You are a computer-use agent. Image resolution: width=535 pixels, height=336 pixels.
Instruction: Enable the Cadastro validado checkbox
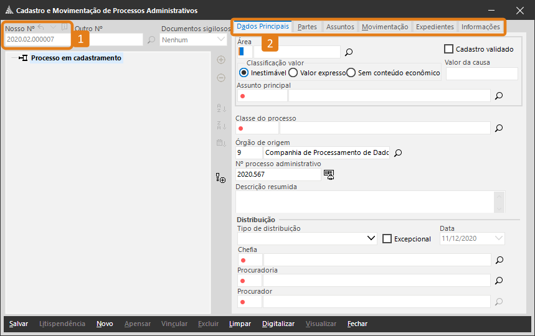click(x=448, y=49)
